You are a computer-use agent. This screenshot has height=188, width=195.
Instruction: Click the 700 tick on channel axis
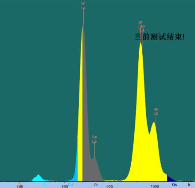[20, 186]
